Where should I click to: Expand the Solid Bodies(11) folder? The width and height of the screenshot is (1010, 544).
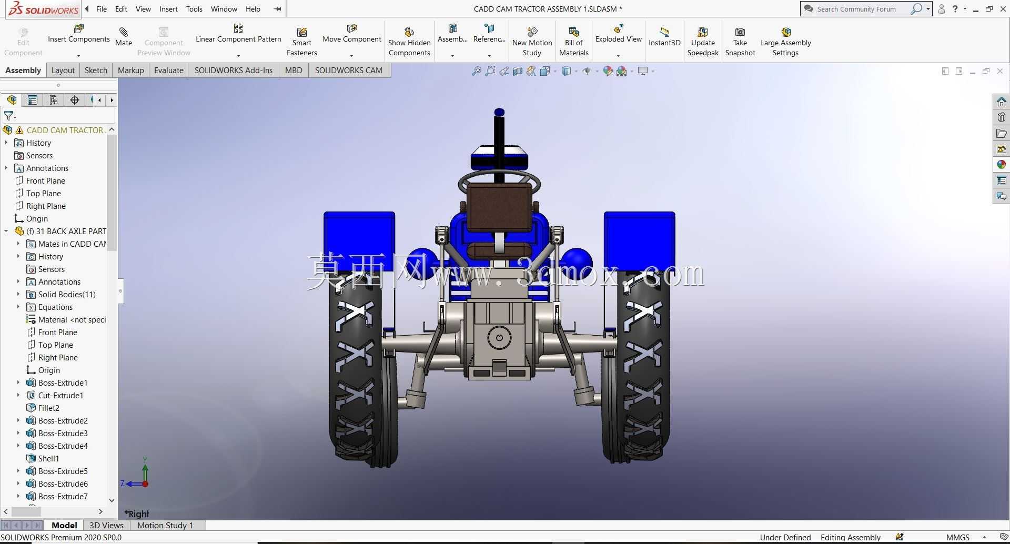(x=18, y=294)
